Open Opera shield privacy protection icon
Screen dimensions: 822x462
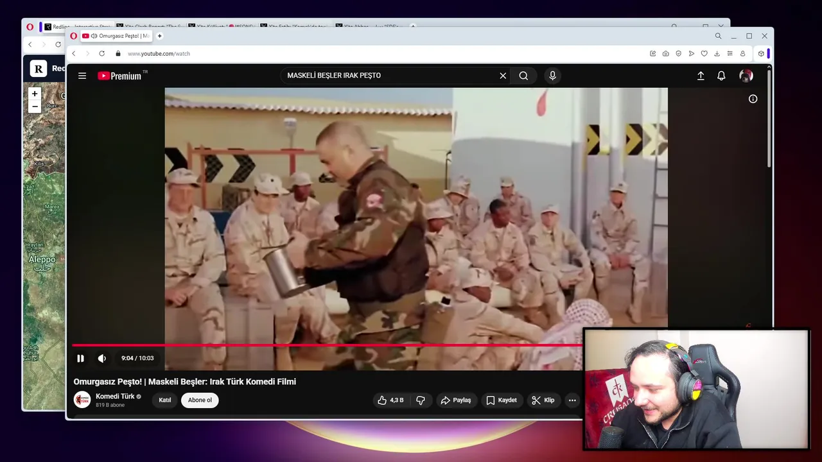coord(678,54)
